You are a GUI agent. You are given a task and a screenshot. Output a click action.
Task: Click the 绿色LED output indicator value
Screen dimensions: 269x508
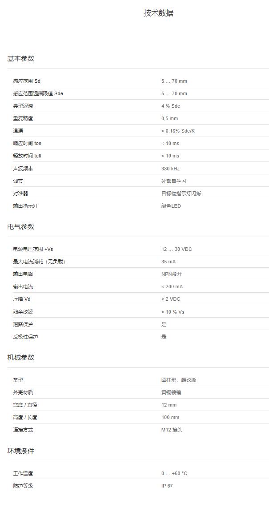171,206
